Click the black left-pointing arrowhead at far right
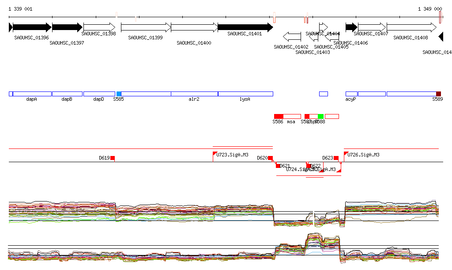The height and width of the screenshot is (270, 452). [x=441, y=37]
